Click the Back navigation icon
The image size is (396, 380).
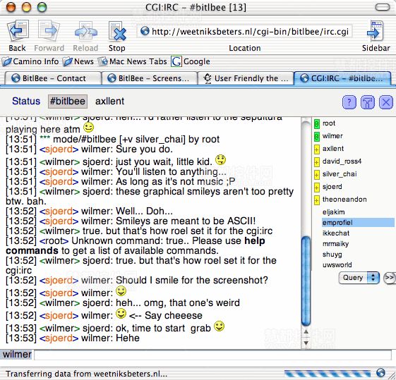pyautogui.click(x=18, y=31)
